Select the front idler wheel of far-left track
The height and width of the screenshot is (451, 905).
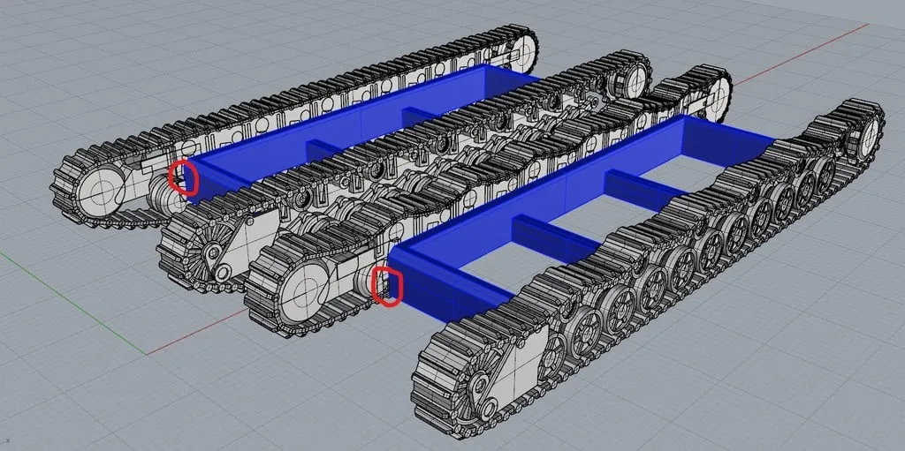[100, 188]
